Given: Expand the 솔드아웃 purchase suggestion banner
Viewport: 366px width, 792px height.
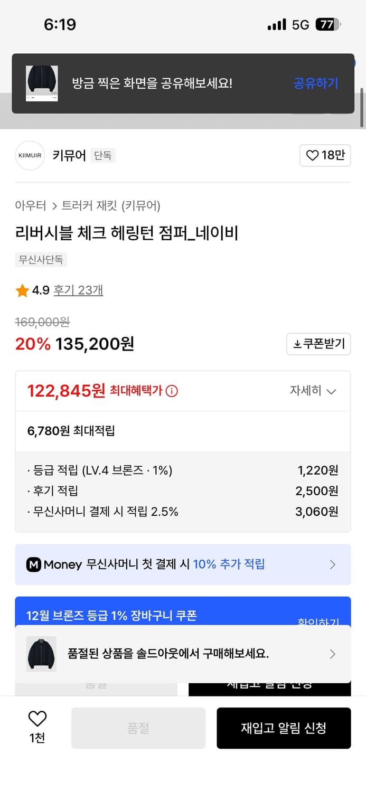Looking at the screenshot, I should pos(183,654).
